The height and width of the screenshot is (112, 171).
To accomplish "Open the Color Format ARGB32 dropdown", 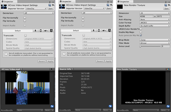I will pos(154,22).
